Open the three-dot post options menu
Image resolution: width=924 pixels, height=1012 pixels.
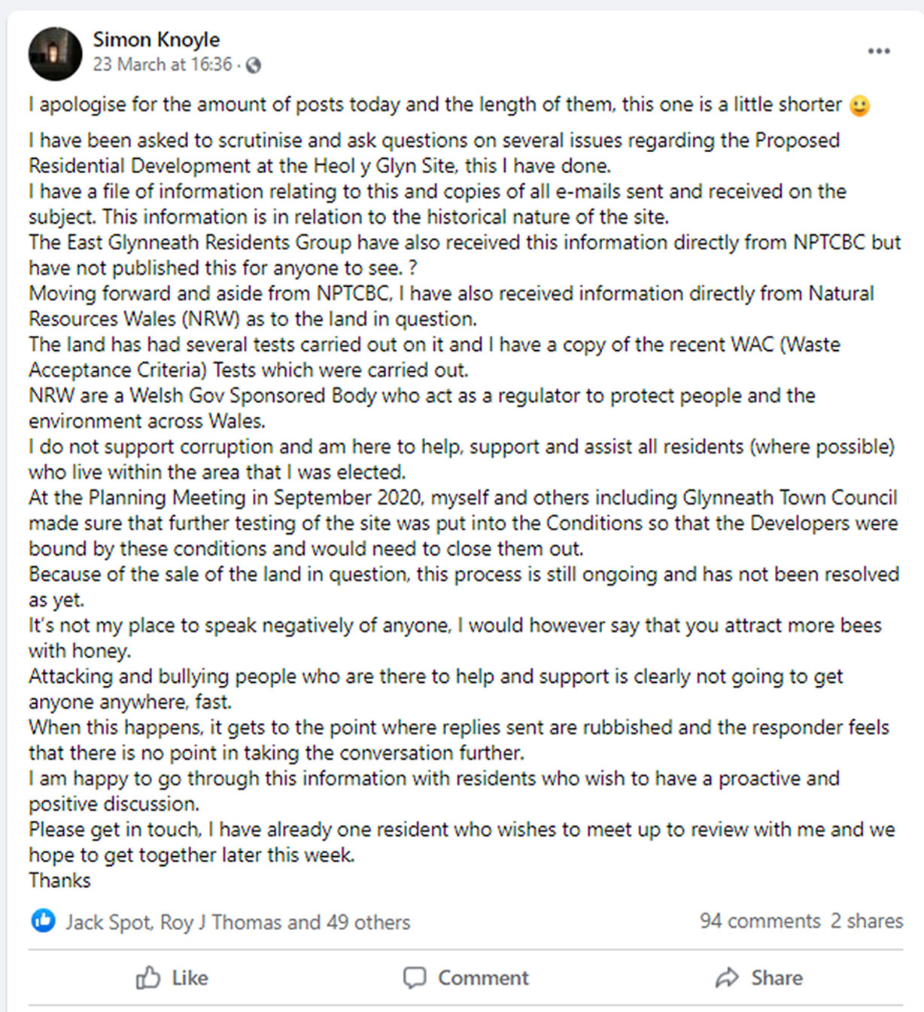[878, 51]
